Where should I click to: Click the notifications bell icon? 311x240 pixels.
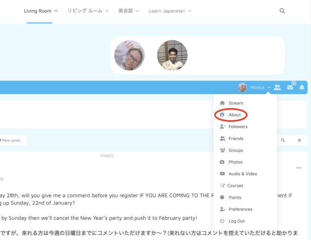(x=302, y=87)
